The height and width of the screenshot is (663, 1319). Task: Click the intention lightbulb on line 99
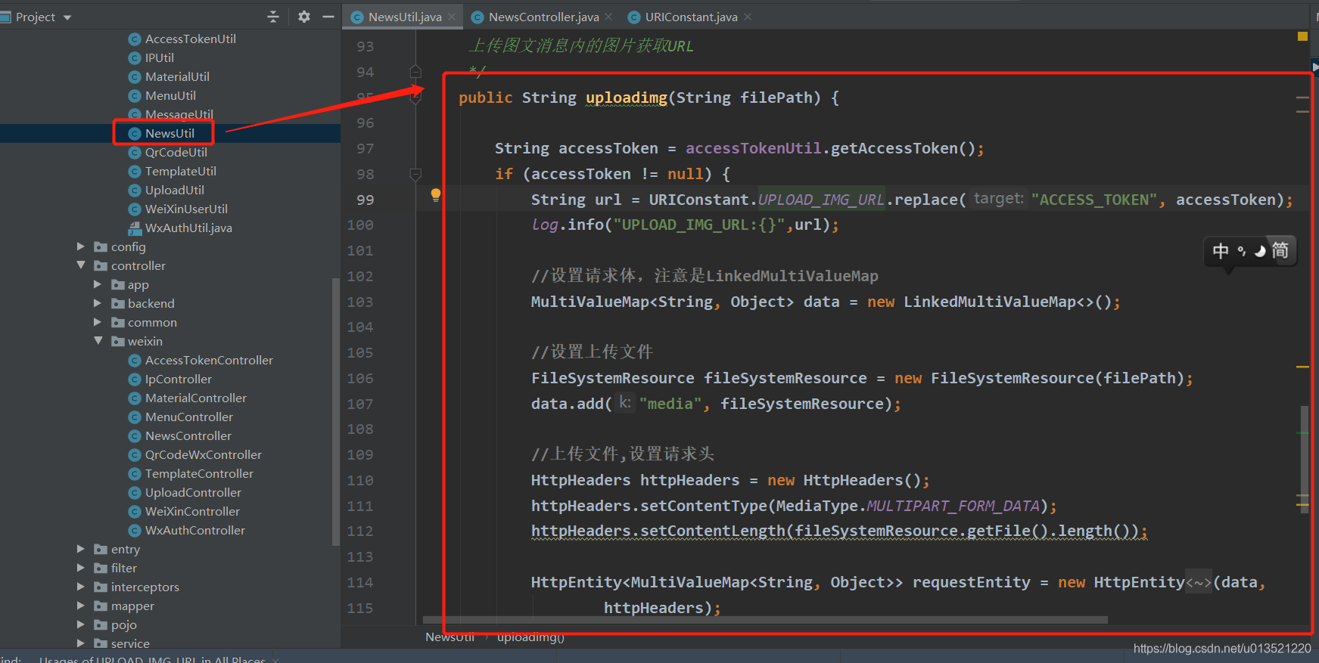436,195
